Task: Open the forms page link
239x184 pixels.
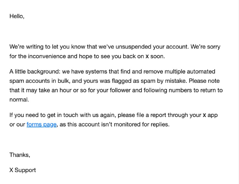Action: (x=42, y=124)
